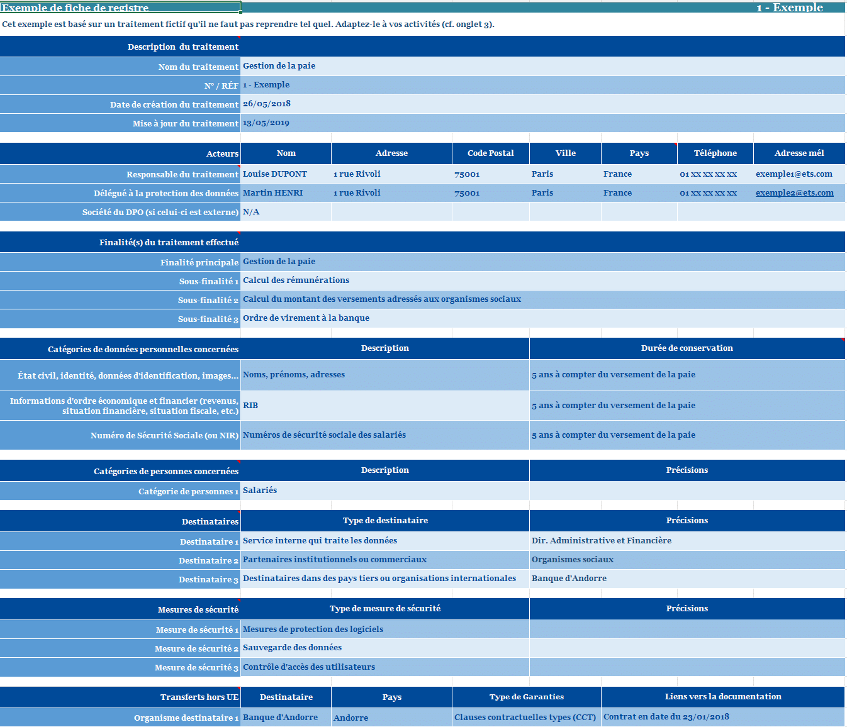Click the empty precision cell for Mesure de sécurité 2
This screenshot has width=847, height=727.
(687, 648)
